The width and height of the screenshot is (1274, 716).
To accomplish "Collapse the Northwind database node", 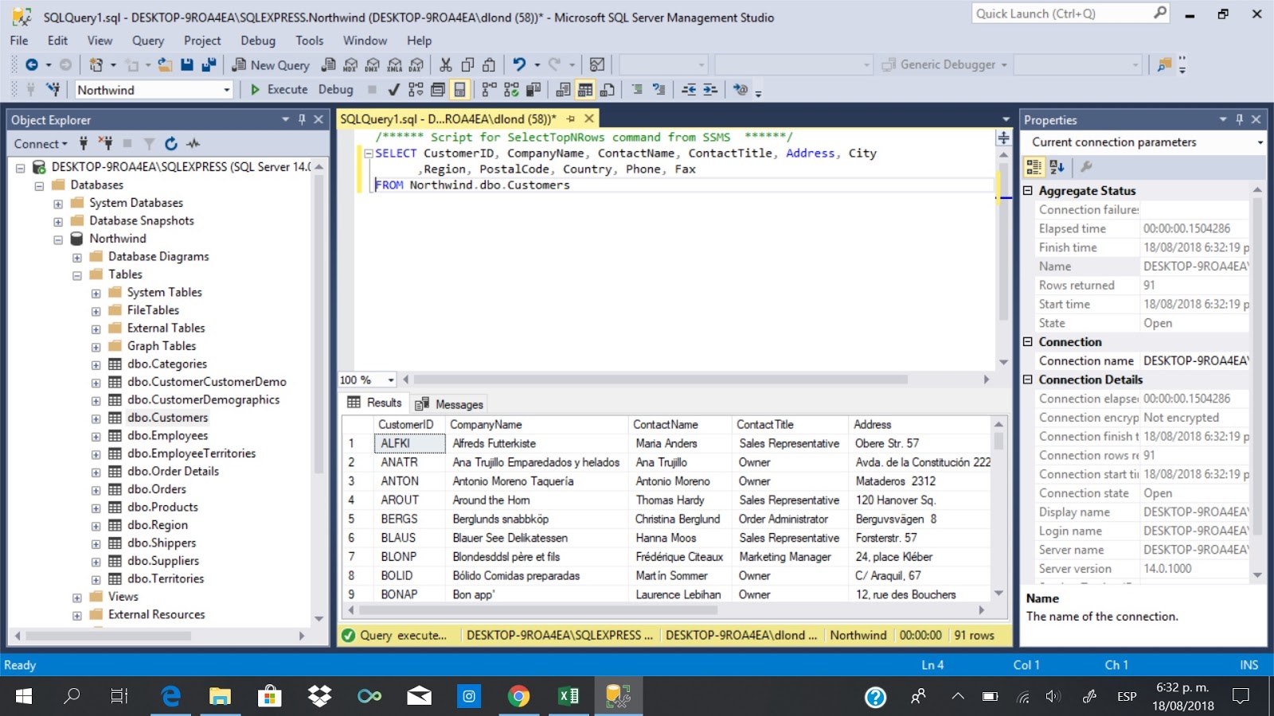I will coord(57,238).
